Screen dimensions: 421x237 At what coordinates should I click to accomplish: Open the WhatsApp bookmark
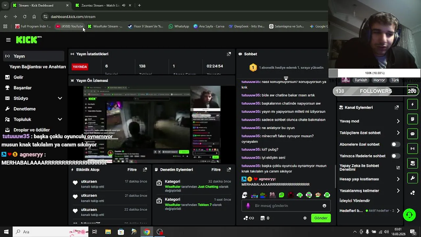[x=179, y=26]
